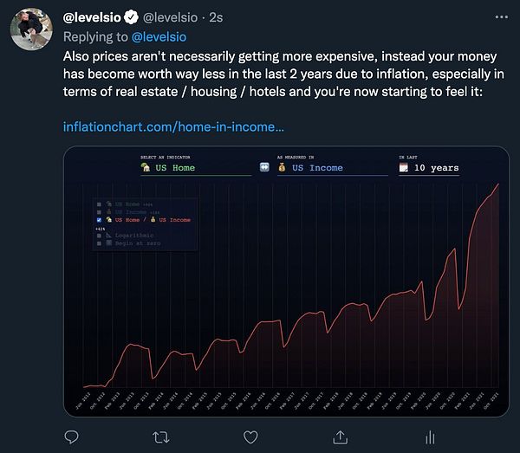520x453 pixels.
Task: Enable the Logarithmic checkbox
Action: 100,235
